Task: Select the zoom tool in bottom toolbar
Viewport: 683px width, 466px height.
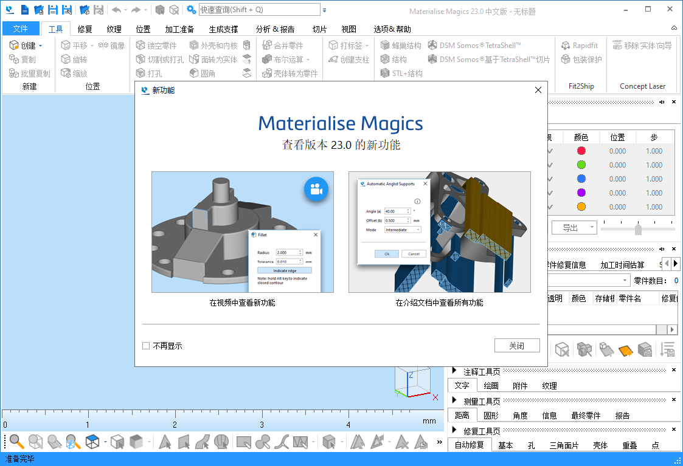Action: tap(16, 442)
